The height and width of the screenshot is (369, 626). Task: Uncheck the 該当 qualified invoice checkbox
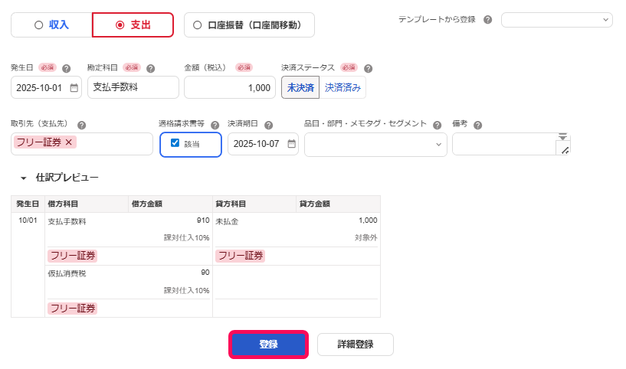point(175,143)
